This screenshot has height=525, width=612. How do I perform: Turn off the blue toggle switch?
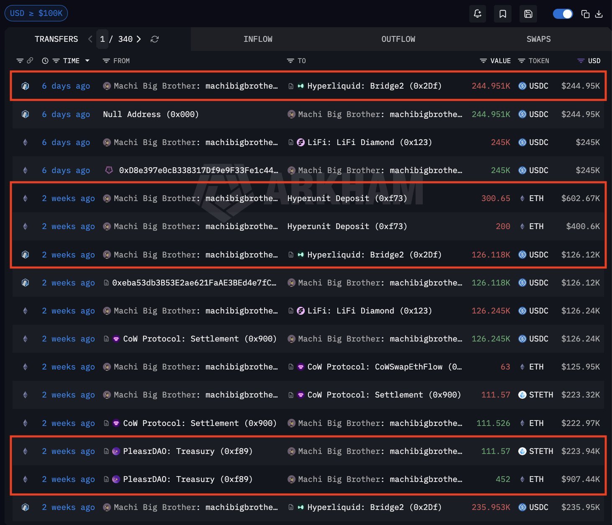(x=563, y=14)
